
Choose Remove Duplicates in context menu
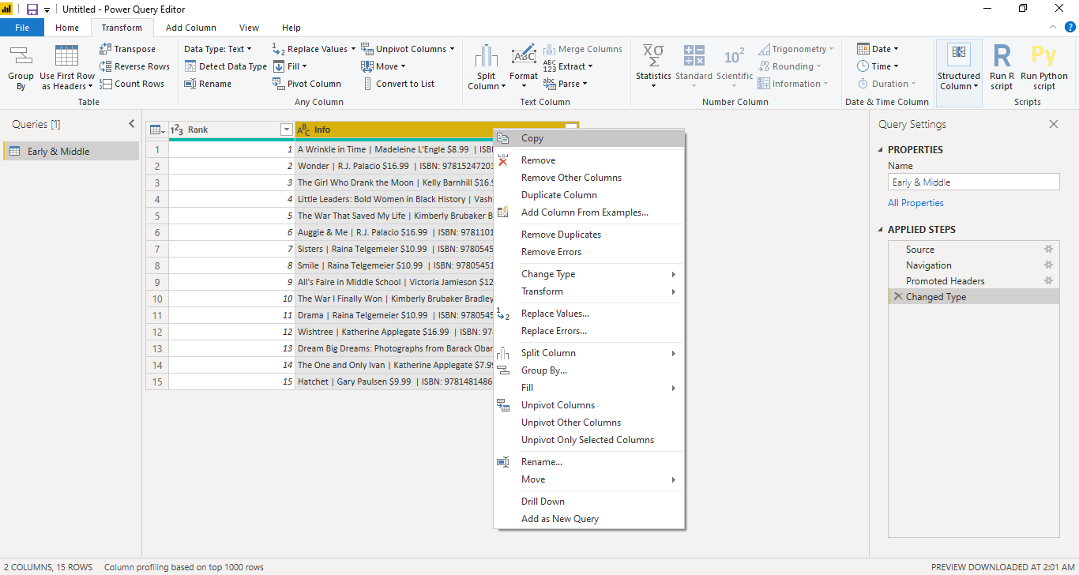coord(589,235)
